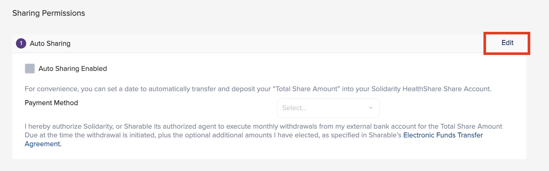549x171 pixels.
Task: Click the 'Total Share Amount Due' authorization text
Action: click(x=471, y=126)
